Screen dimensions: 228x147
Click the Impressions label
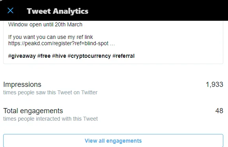coord(22,85)
